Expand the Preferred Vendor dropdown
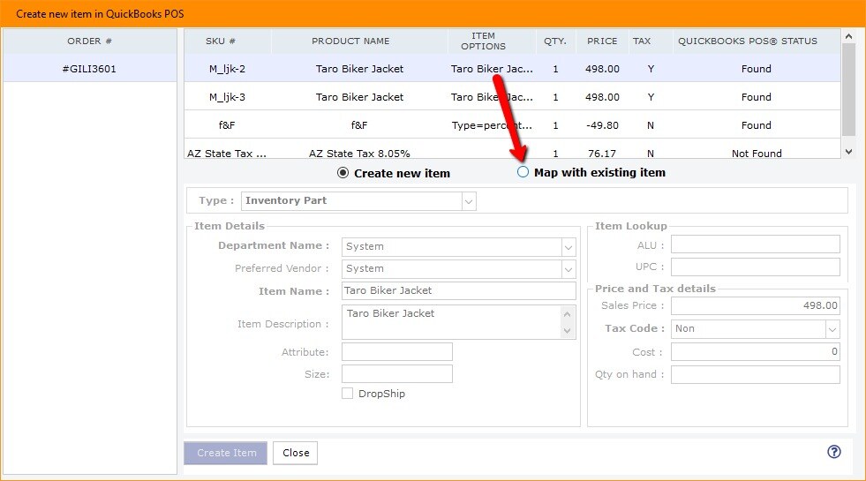The image size is (866, 481). click(569, 269)
